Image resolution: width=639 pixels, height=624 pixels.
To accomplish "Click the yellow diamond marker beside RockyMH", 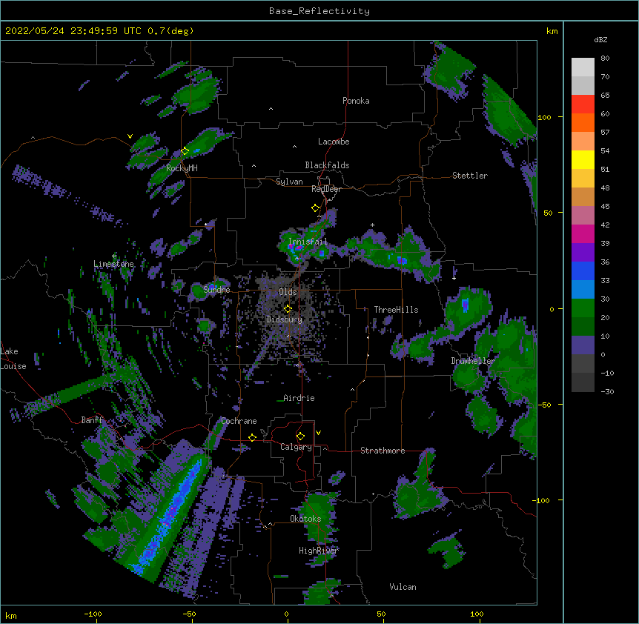I will point(185,151).
